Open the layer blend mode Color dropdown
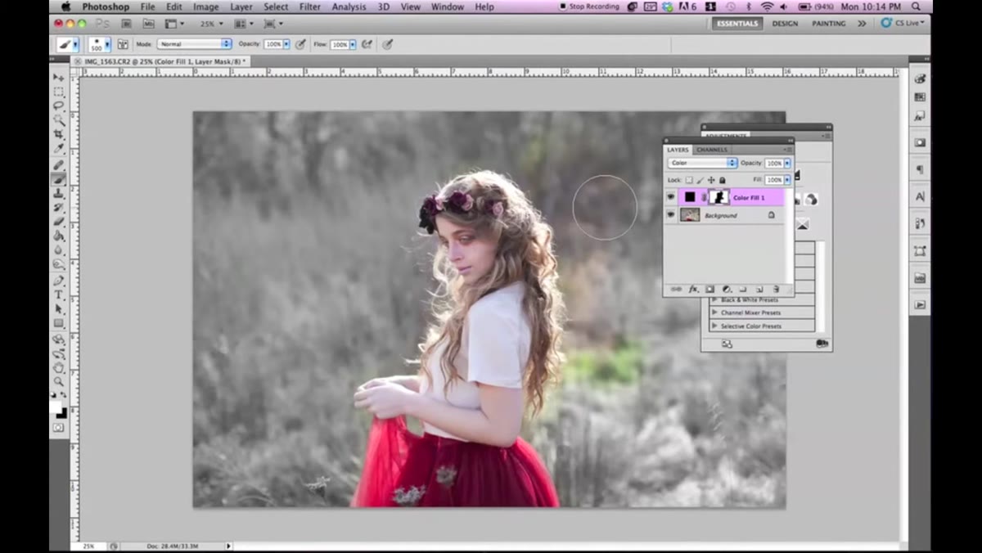982x553 pixels. [702, 163]
